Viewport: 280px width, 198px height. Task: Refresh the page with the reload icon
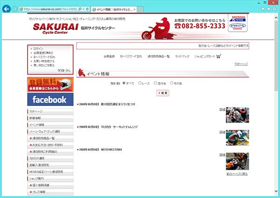(x=87, y=9)
